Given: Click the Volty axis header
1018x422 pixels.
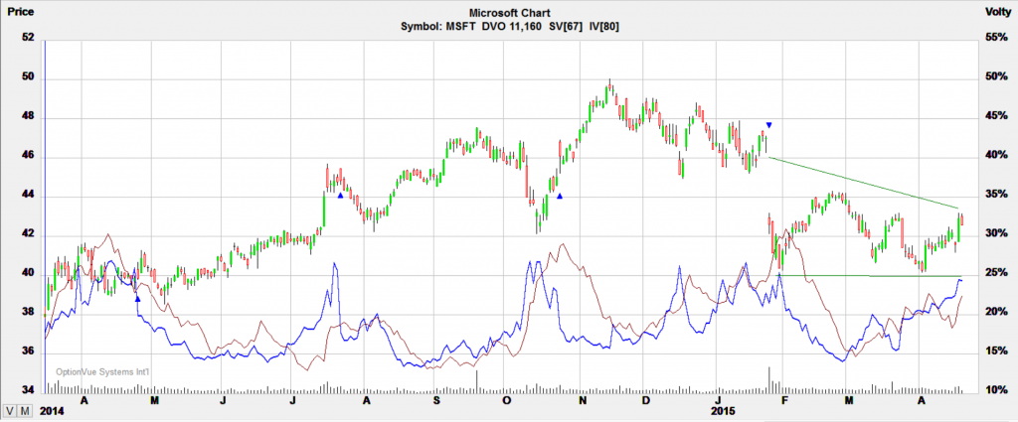Looking at the screenshot, I should [995, 11].
